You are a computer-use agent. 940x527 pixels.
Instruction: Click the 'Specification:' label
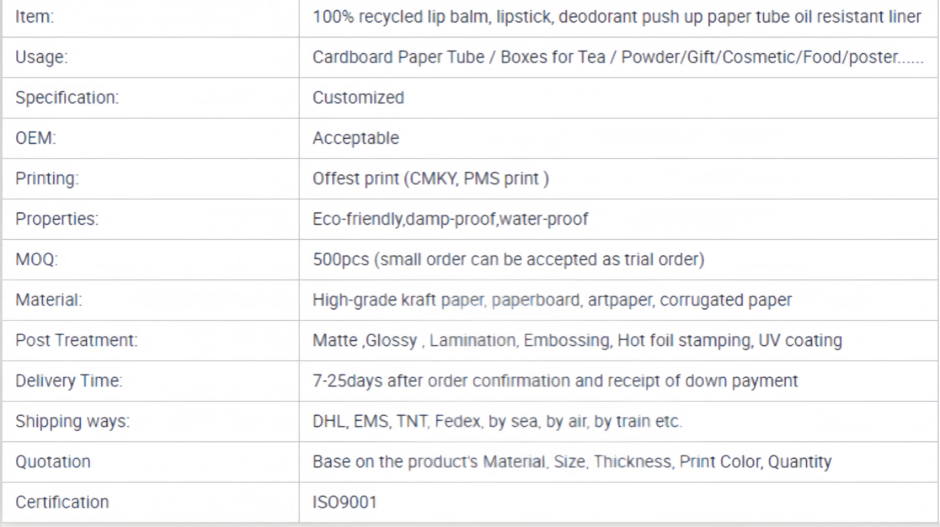[x=67, y=98]
